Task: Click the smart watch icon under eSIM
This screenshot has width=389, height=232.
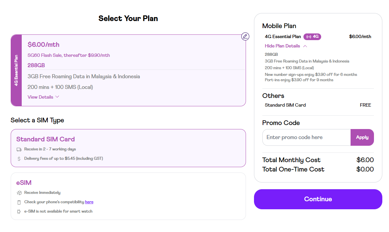Action: [x=19, y=211]
